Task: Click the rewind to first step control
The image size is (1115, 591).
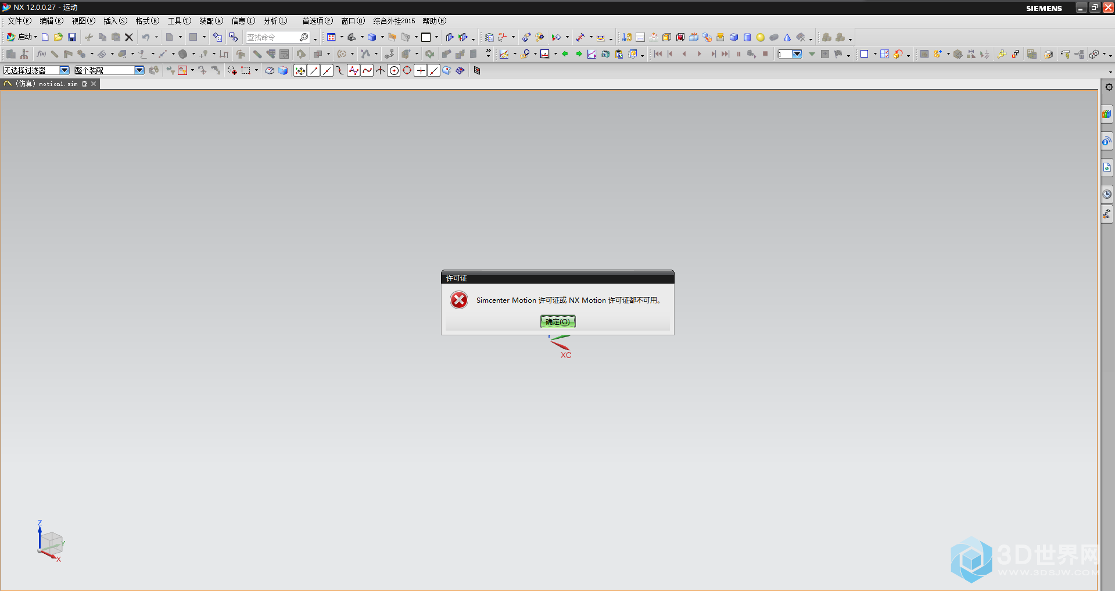Action: pos(658,54)
